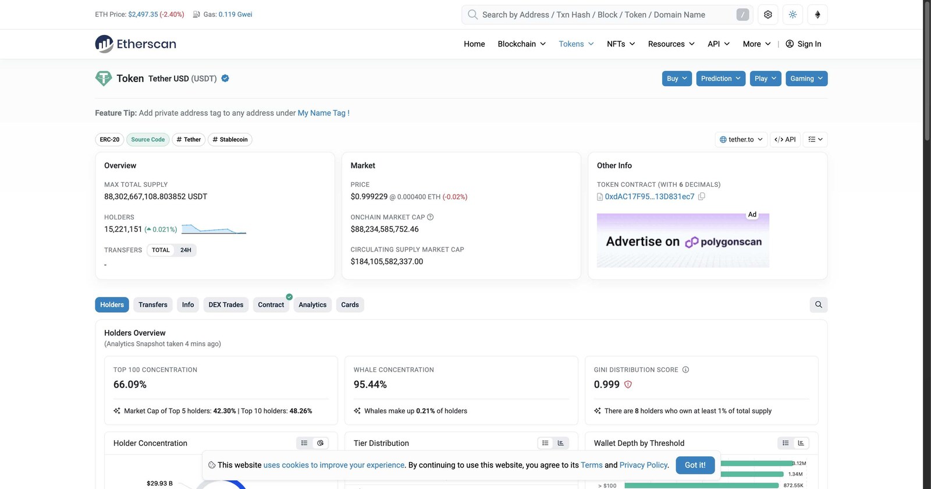Go to Home in navigation
931x489 pixels.
[x=474, y=44]
